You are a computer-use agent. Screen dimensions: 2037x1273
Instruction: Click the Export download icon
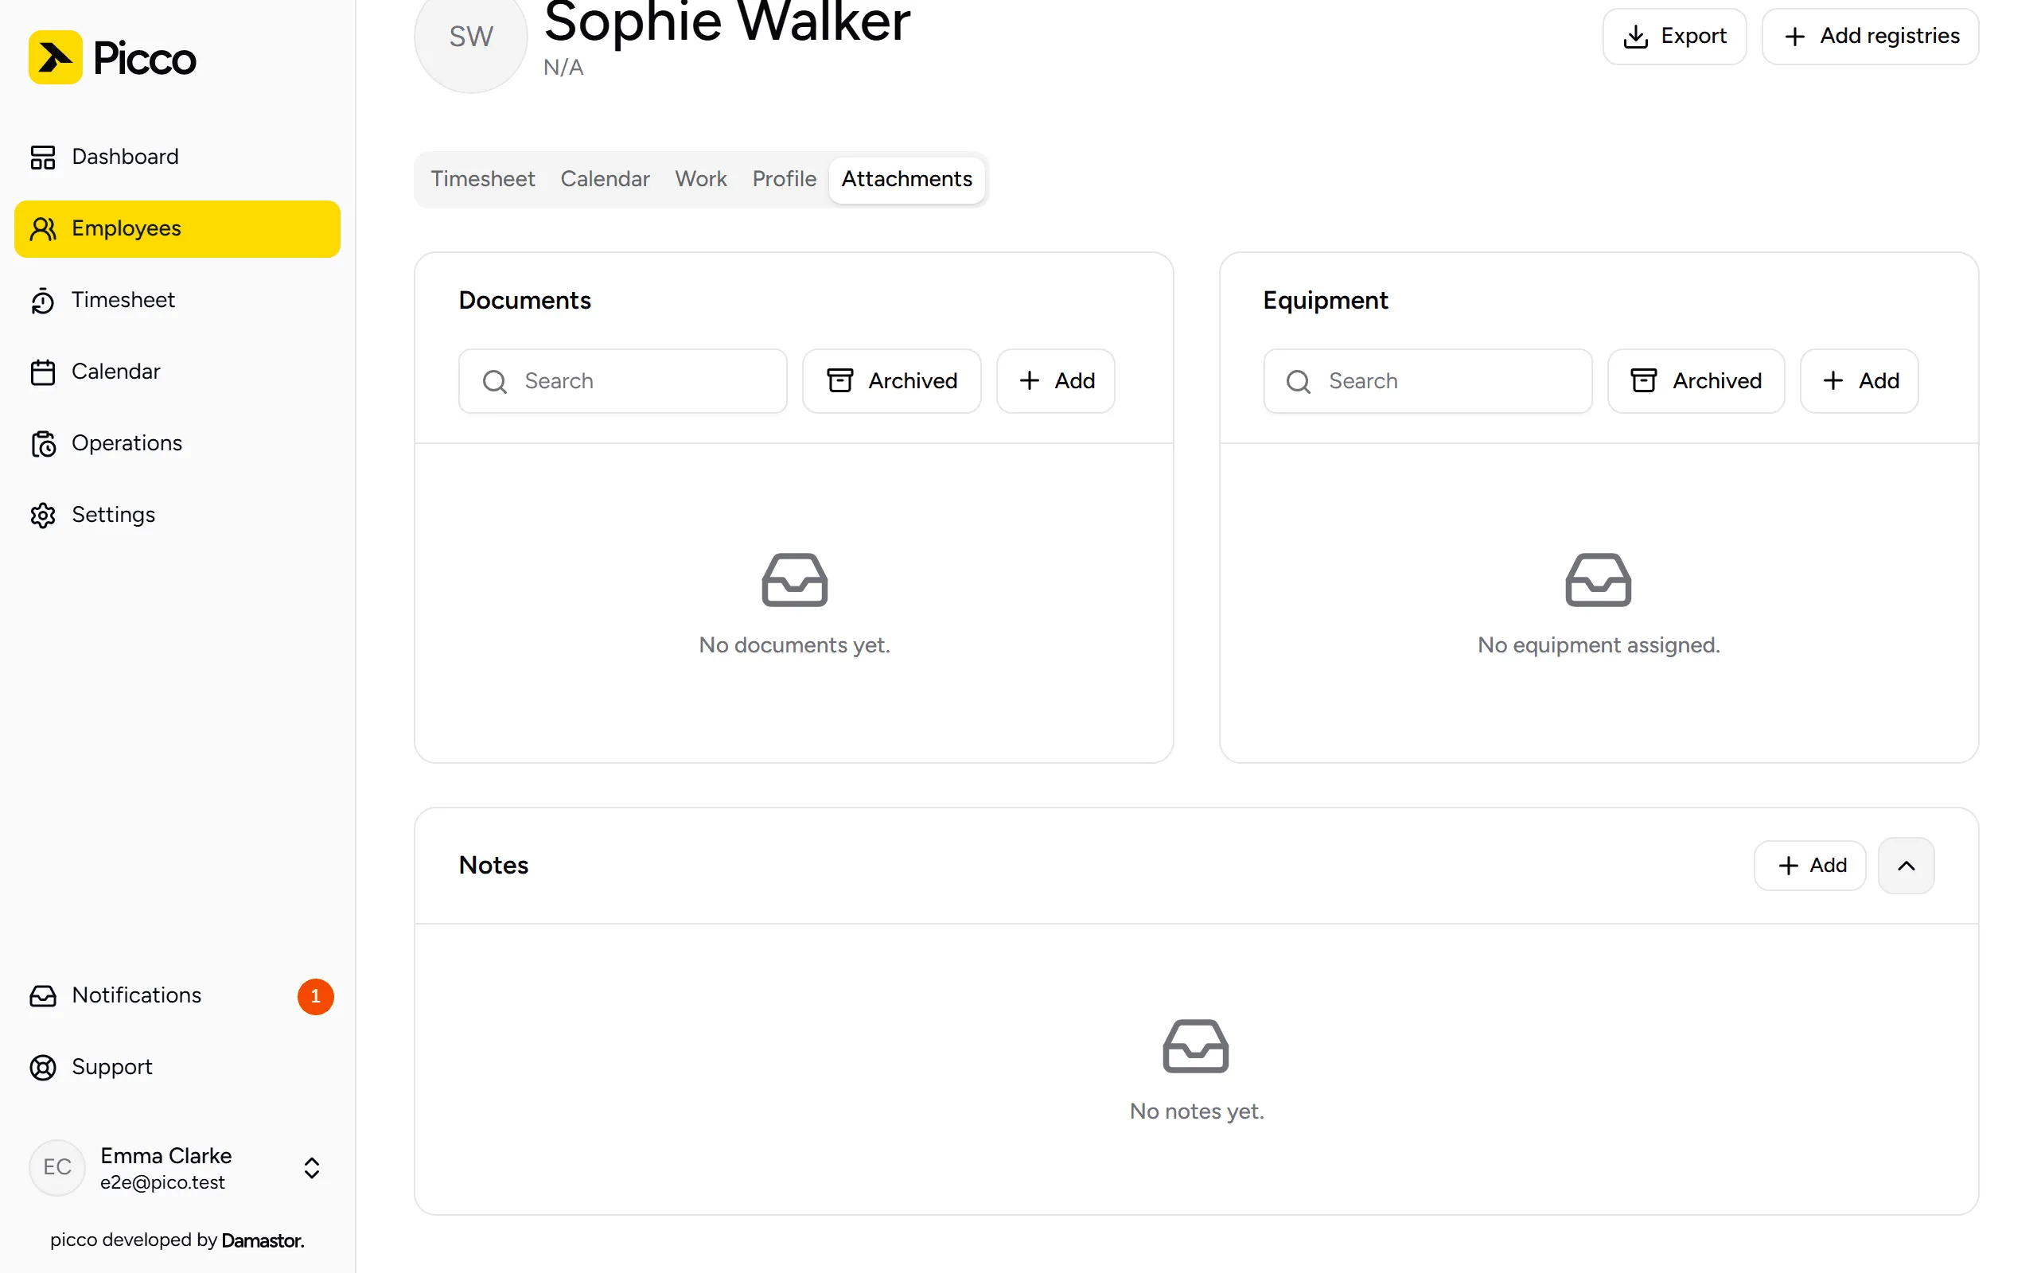tap(1635, 37)
